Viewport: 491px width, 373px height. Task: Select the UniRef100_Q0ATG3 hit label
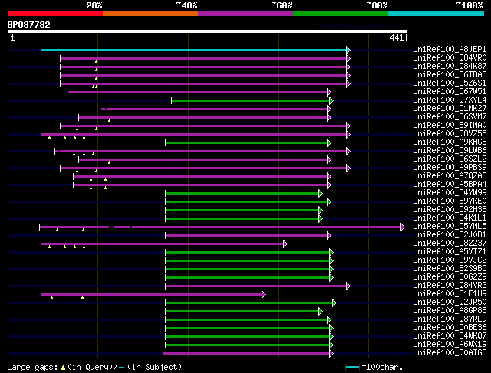[449, 353]
